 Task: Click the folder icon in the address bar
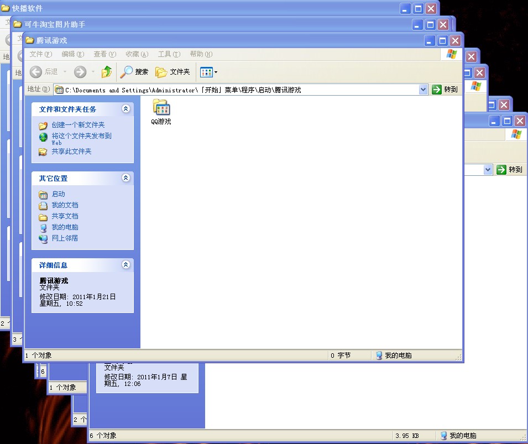(x=59, y=90)
